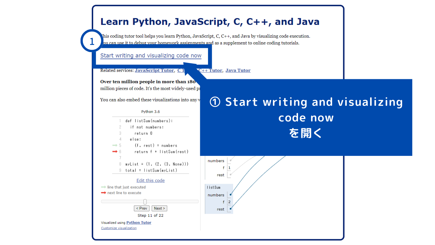Click the numbers pointer dot in highlighted listSum frame
Screen dimensions: 435x245
tap(230, 195)
